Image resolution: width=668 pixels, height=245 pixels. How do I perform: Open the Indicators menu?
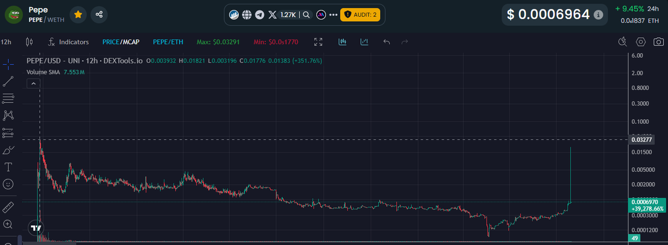pos(68,42)
